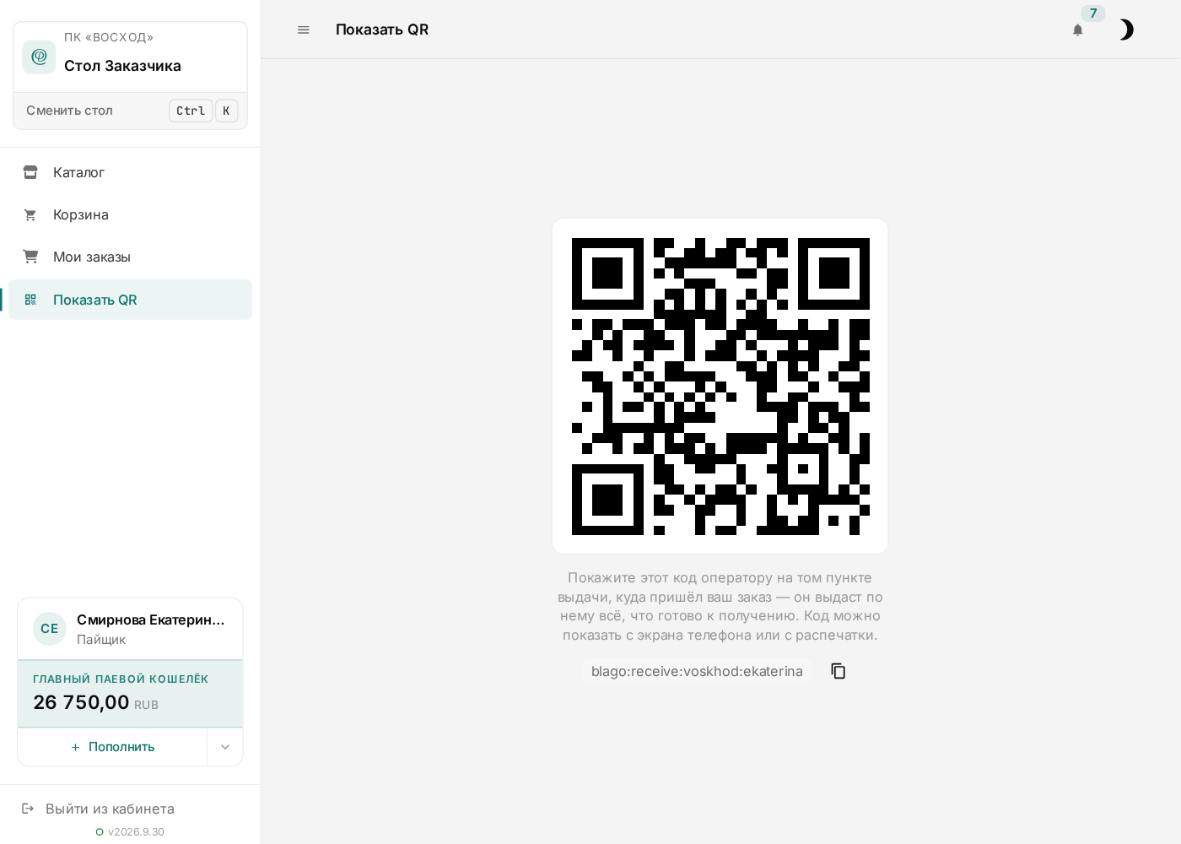Click the QR code image
The height and width of the screenshot is (844, 1181).
tap(720, 386)
